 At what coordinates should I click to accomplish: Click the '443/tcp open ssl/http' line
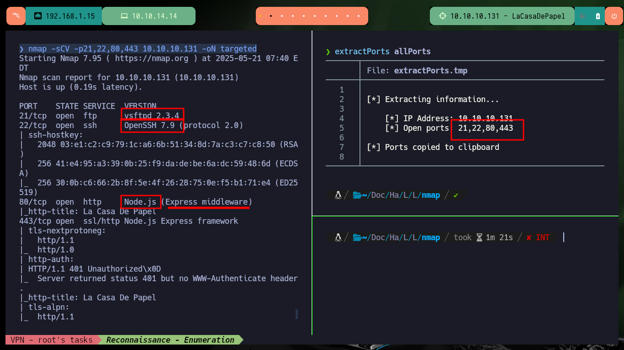129,221
